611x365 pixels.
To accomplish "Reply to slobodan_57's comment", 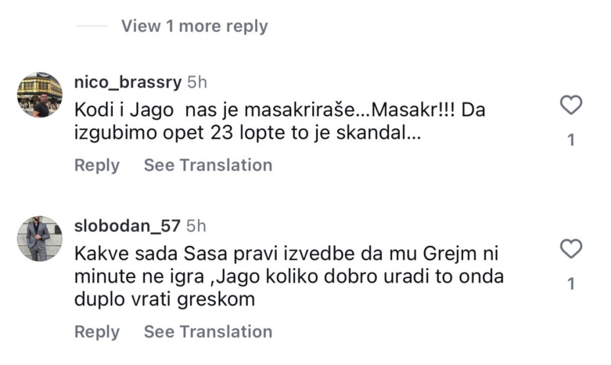I will (97, 332).
